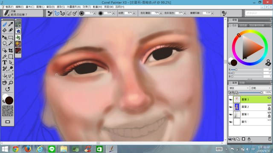Select the Rectangular Selection tool

(11, 37)
